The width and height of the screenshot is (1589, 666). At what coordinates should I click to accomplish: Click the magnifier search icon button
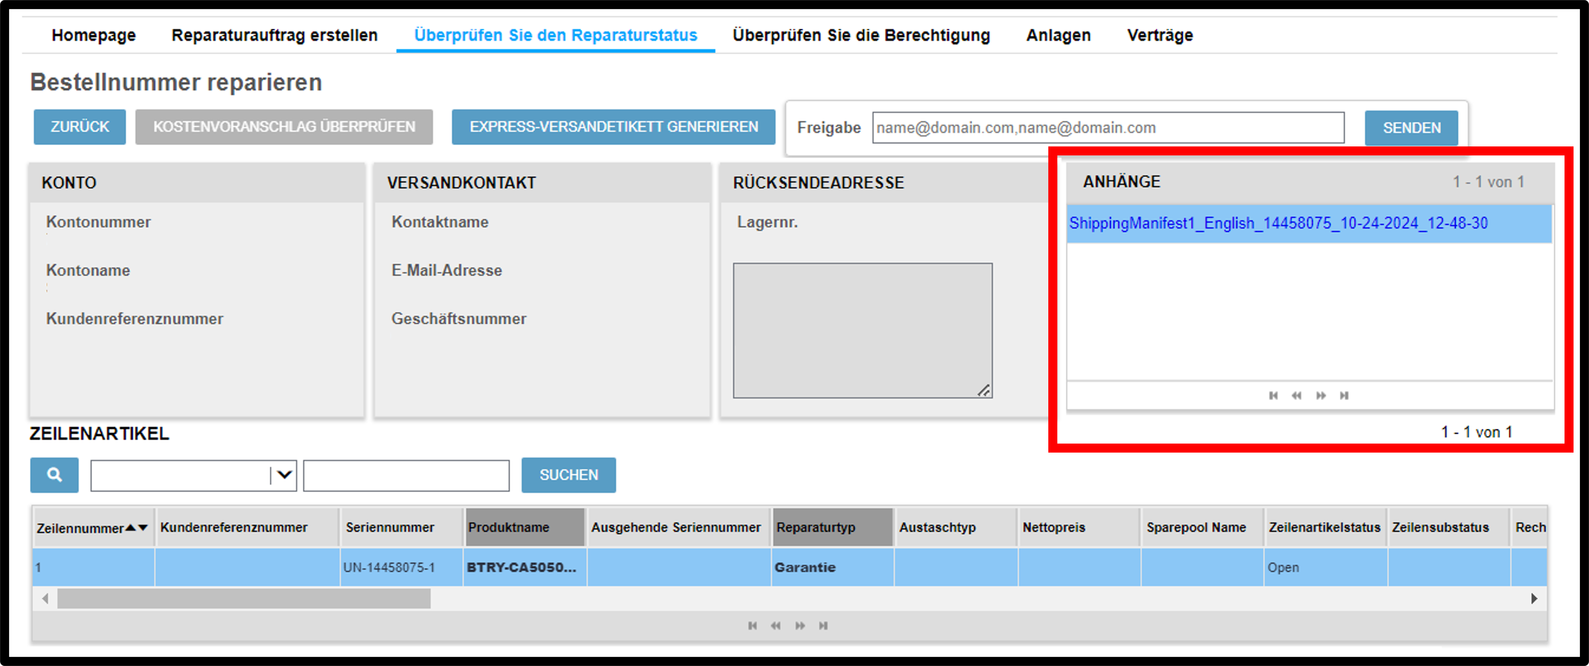pos(54,474)
